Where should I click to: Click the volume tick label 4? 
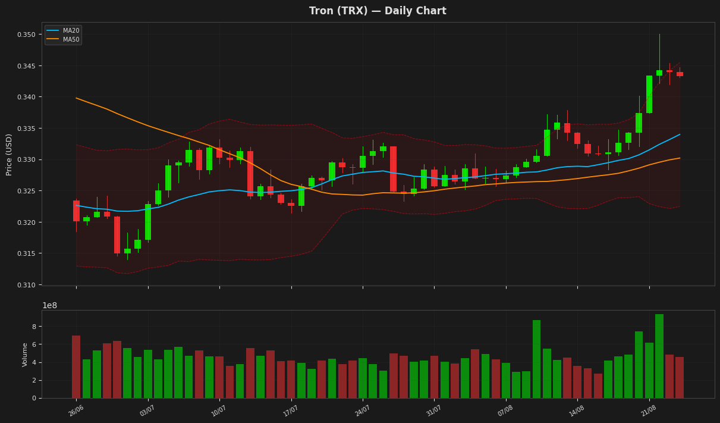coord(35,362)
